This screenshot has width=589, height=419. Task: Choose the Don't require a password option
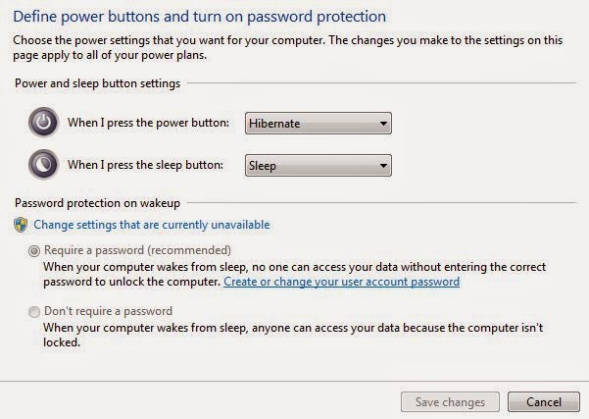[34, 312]
